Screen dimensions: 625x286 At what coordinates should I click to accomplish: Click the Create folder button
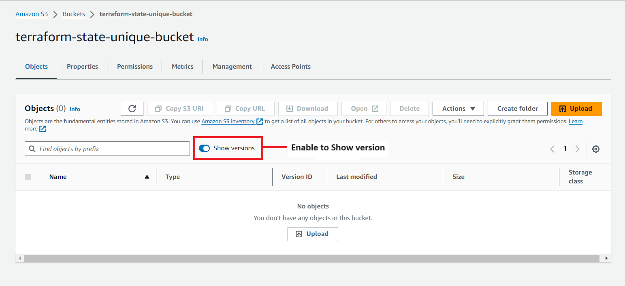point(517,108)
